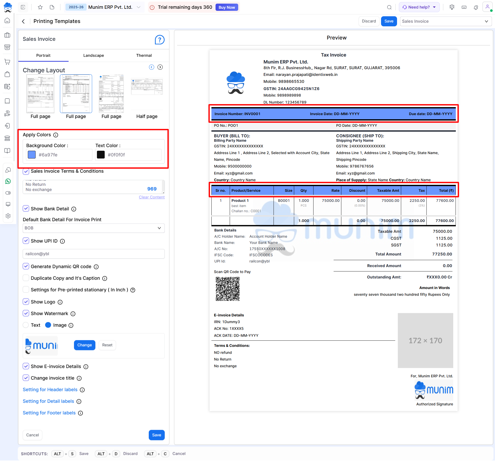Screen dimensions: 495x461
Task: Open the search magnifier icon
Action: [x=389, y=7]
